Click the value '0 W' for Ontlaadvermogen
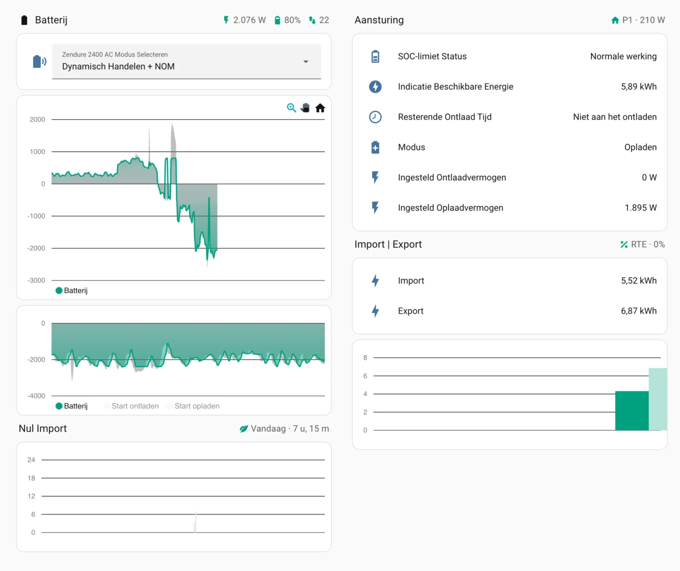Viewport: 680px width, 571px height. 649,177
